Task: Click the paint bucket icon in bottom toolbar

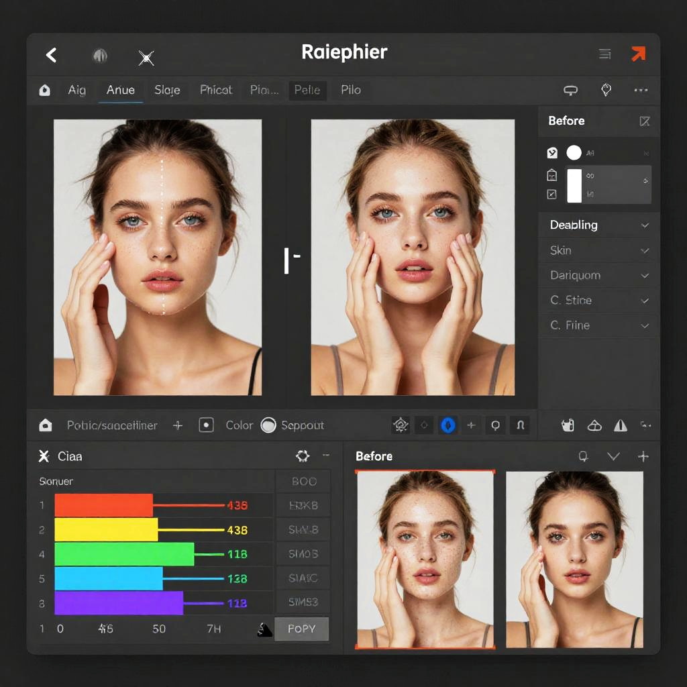Action: point(568,425)
